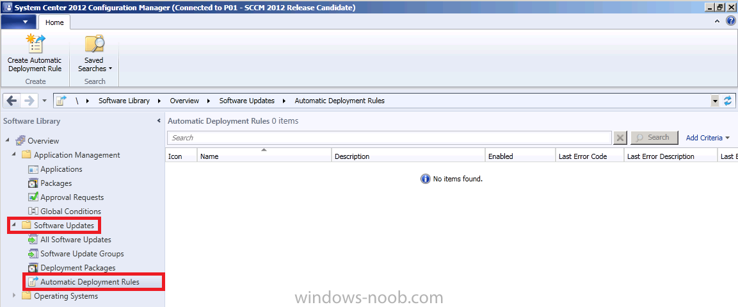The width and height of the screenshot is (738, 307).
Task: Select Applications label in the tree
Action: click(x=61, y=169)
